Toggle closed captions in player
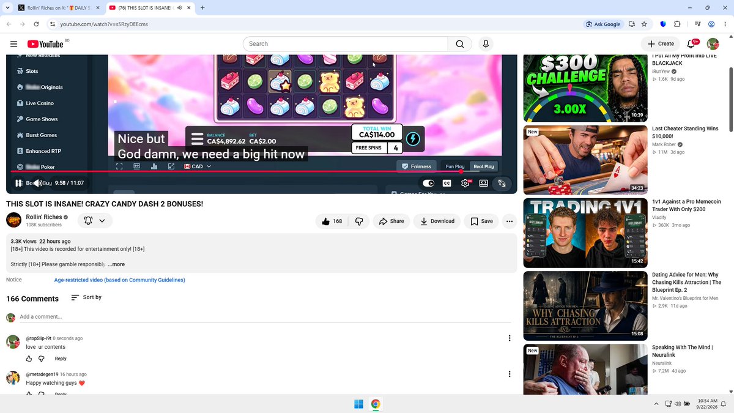This screenshot has width=734, height=413. click(x=447, y=183)
